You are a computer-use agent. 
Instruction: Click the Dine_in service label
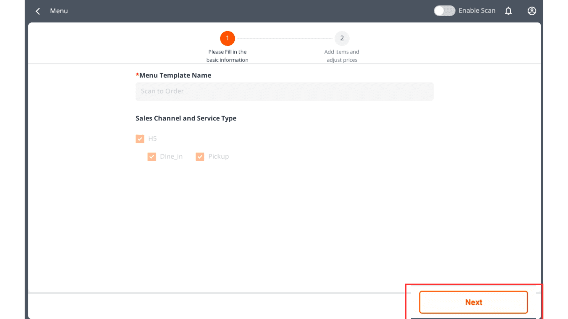[171, 157]
